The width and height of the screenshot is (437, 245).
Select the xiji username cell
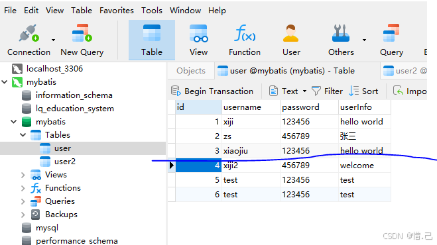(x=251, y=122)
